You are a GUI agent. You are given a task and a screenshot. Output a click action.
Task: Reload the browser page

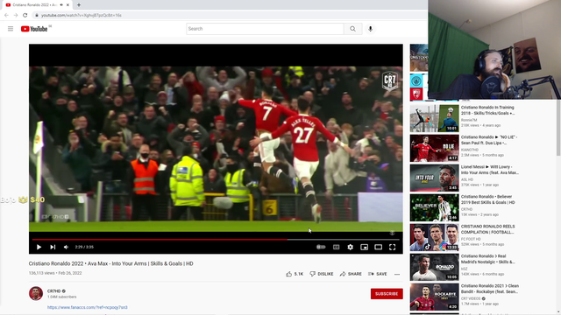(25, 16)
